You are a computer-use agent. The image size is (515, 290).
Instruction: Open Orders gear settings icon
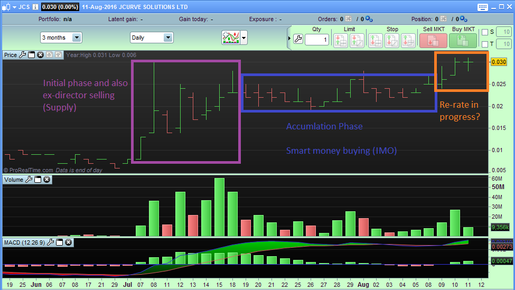point(369,18)
